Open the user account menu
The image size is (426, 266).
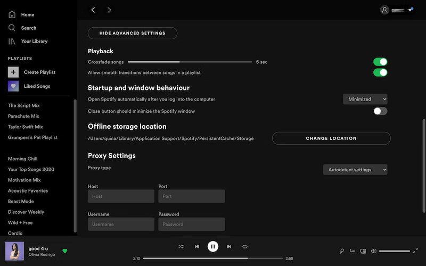pos(397,10)
